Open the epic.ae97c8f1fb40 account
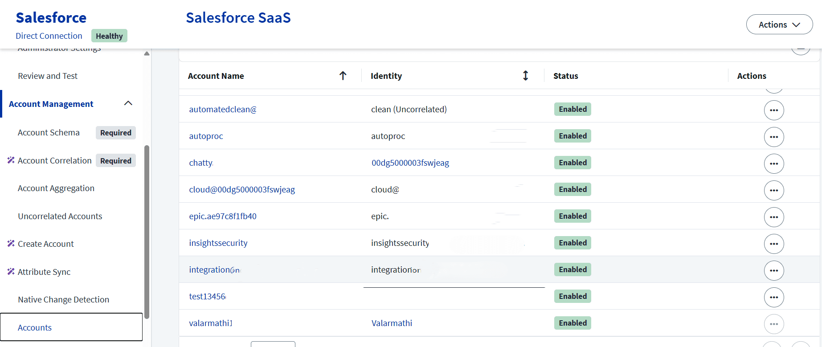Viewport: 822px width, 347px height. [223, 216]
